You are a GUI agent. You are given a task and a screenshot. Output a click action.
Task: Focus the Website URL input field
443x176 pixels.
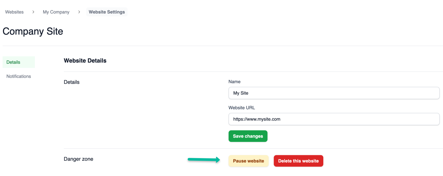pos(334,119)
